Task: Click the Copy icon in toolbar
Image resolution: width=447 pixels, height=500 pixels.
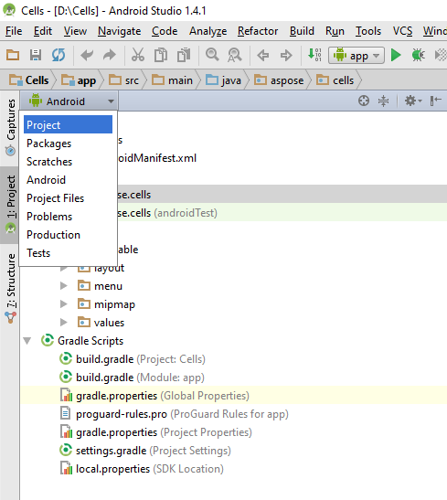Action: [x=161, y=55]
